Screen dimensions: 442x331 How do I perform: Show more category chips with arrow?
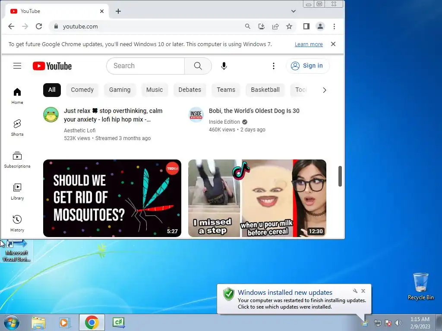(x=325, y=90)
